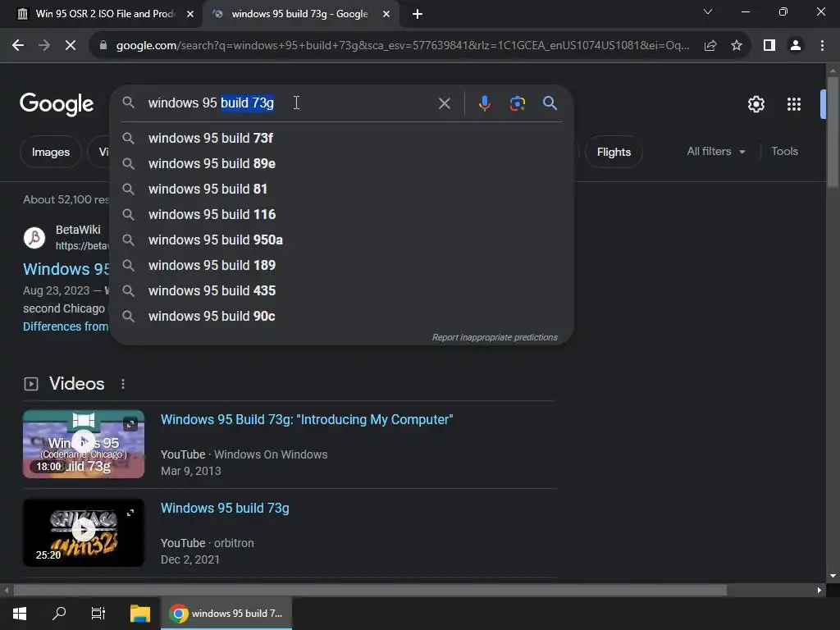Go to the Google homepage via logo
Image resolution: width=840 pixels, height=630 pixels.
(57, 104)
